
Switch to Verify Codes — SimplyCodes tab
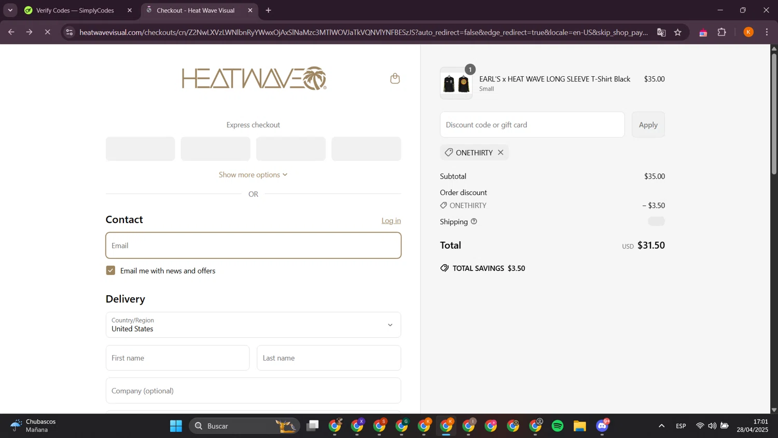point(75,10)
